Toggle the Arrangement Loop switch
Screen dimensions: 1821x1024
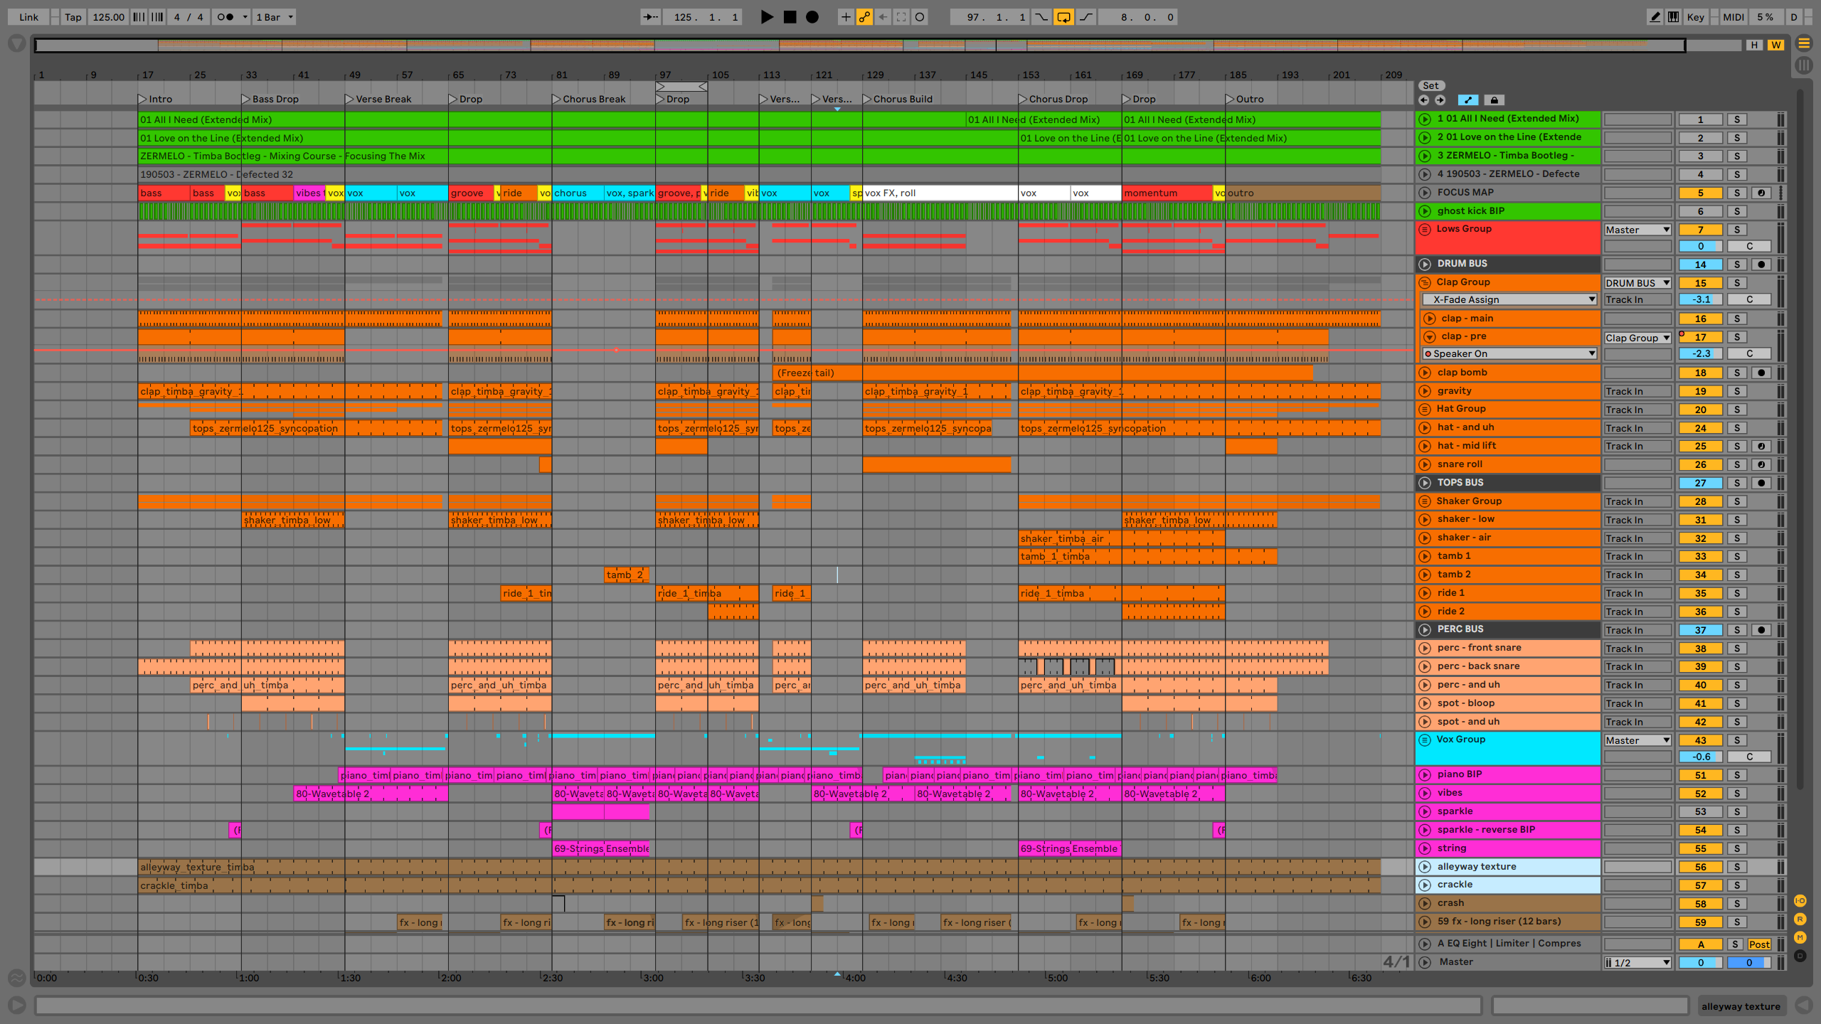point(1063,17)
